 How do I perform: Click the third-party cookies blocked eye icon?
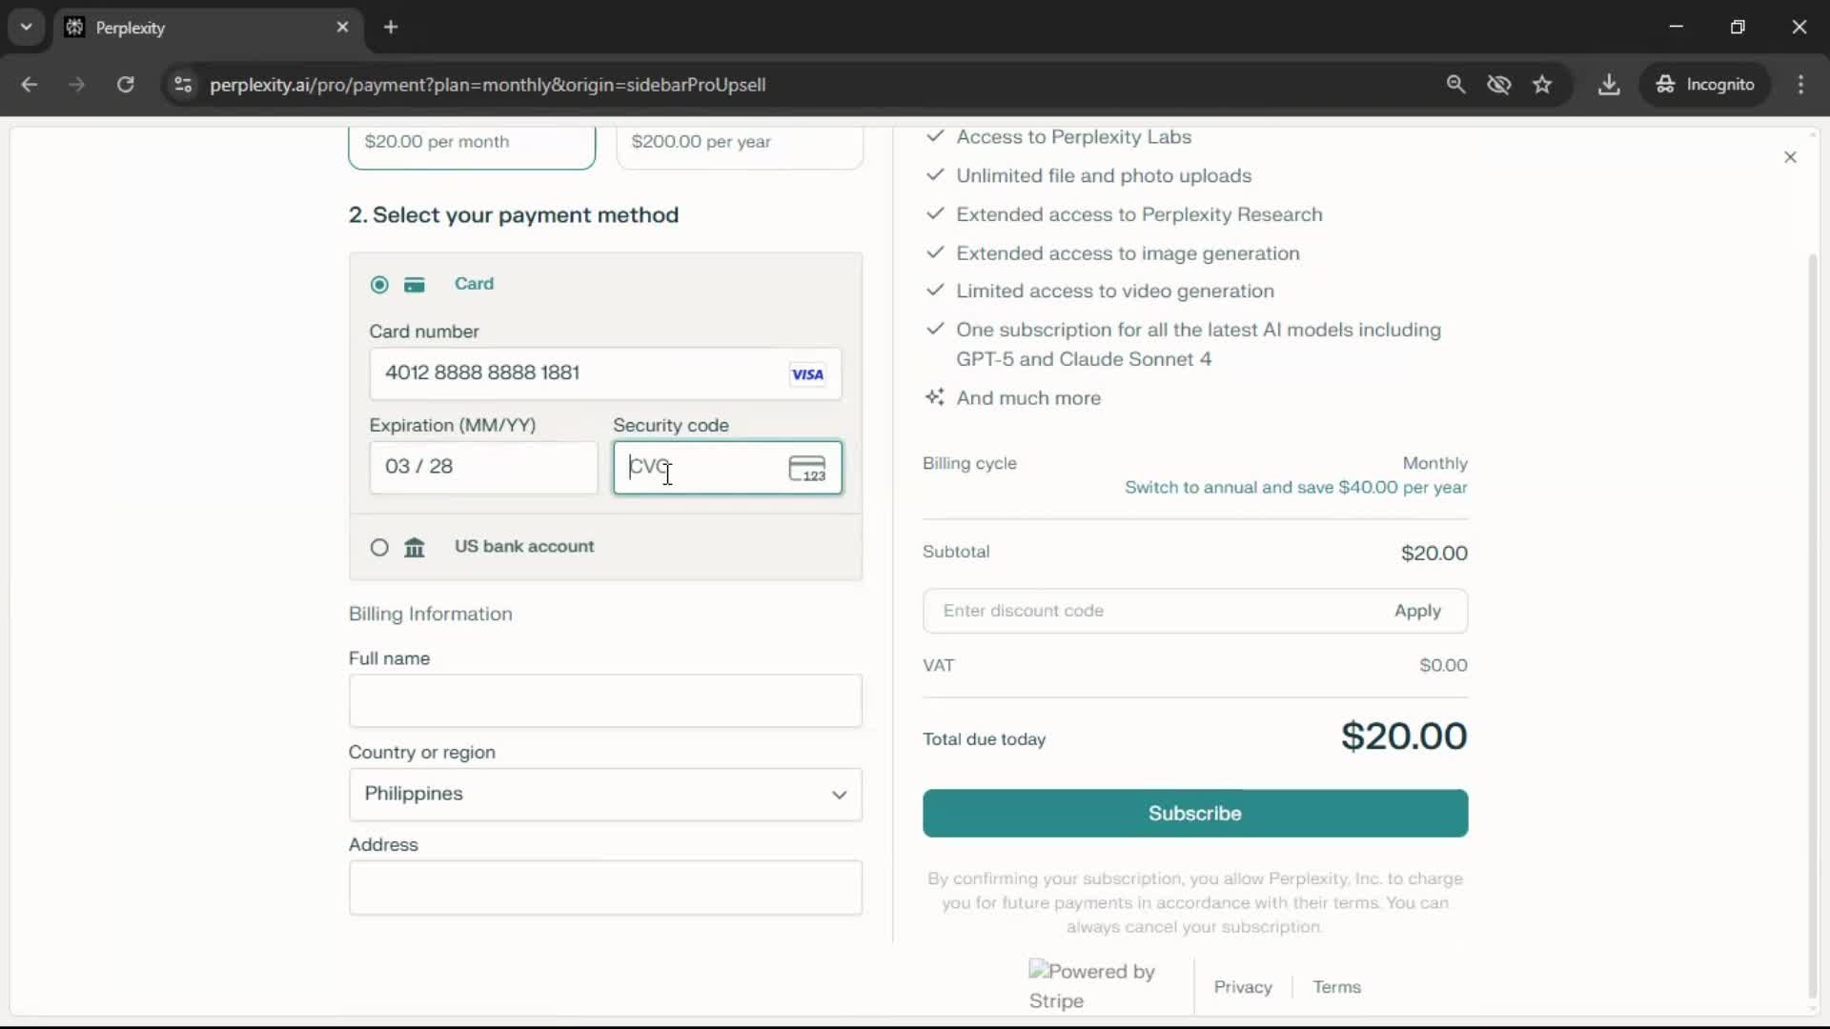pyautogui.click(x=1499, y=85)
